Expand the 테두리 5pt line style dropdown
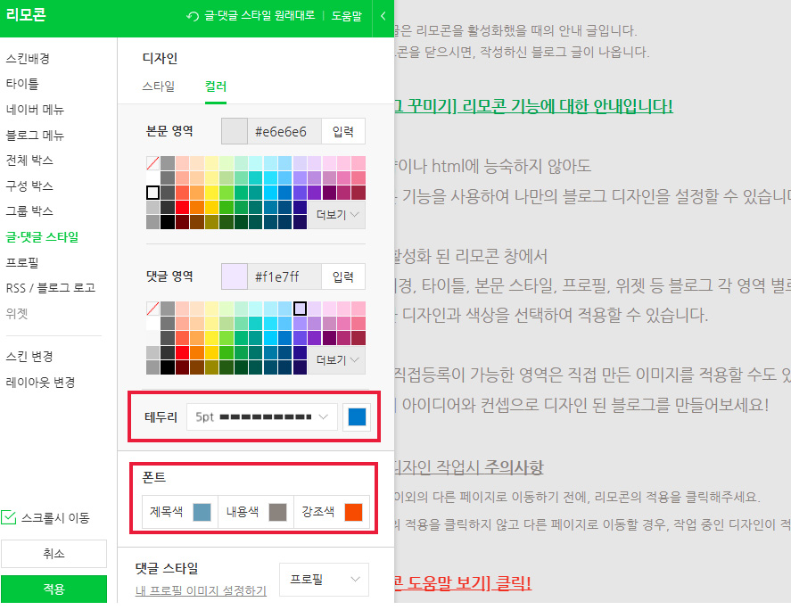The width and height of the screenshot is (791, 610). click(x=262, y=416)
